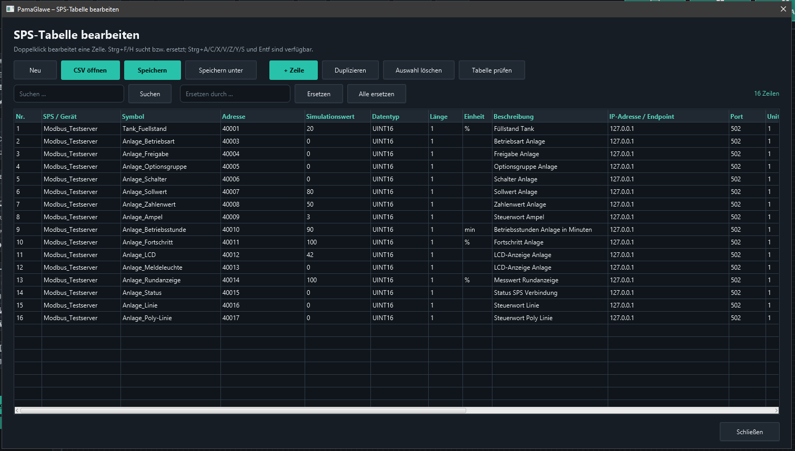Click the PamaGlawe app icon in title bar
Viewport: 795px width, 451px height.
[10, 9]
